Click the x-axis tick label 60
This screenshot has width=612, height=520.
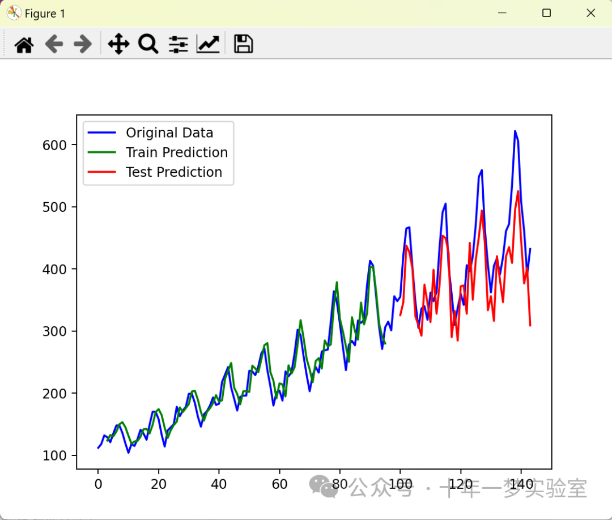279,484
